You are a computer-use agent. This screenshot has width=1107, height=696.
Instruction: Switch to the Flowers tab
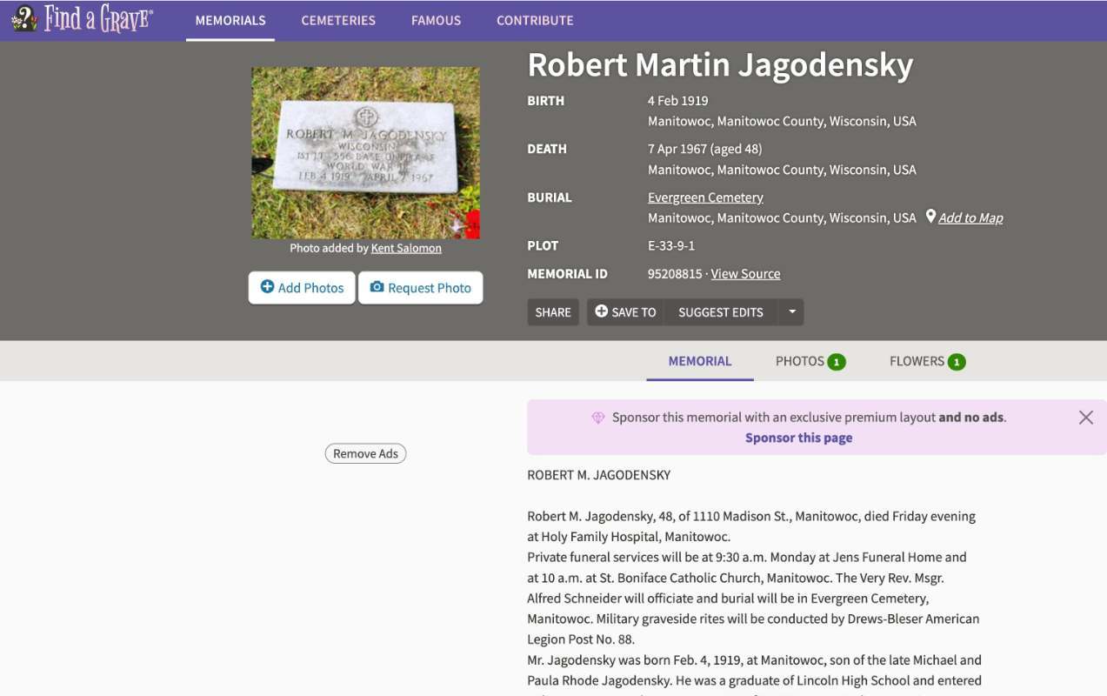[927, 361]
